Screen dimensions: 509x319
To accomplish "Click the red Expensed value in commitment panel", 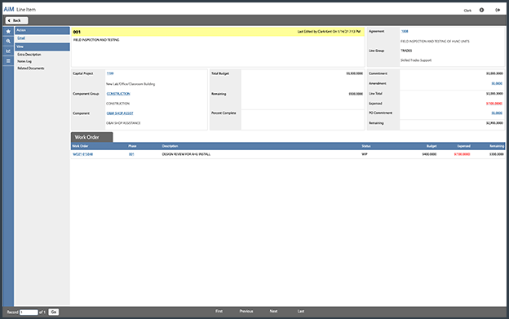I will click(494, 104).
